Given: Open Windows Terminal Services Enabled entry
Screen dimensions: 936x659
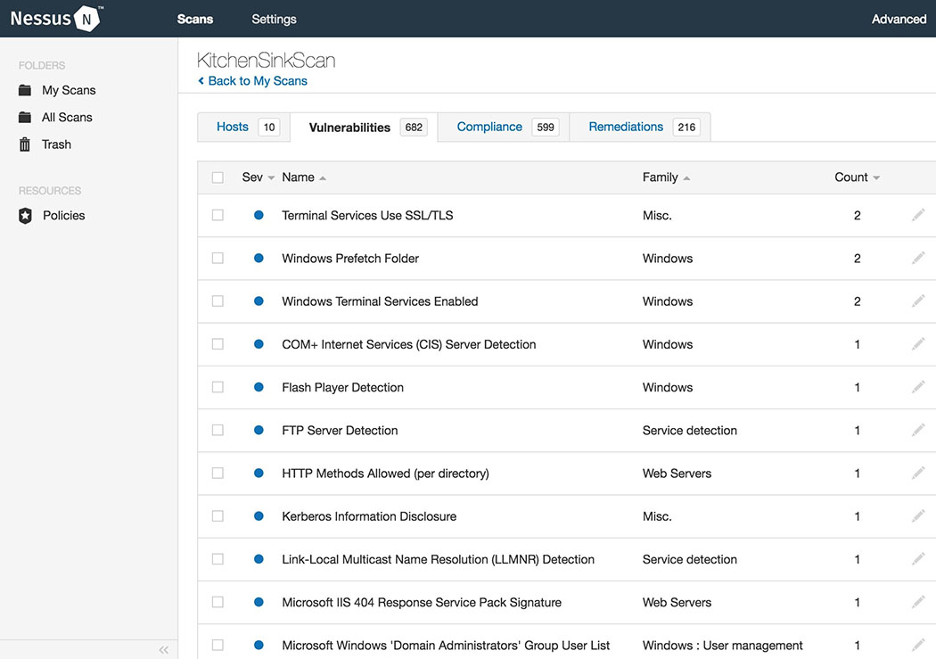Looking at the screenshot, I should [x=380, y=301].
